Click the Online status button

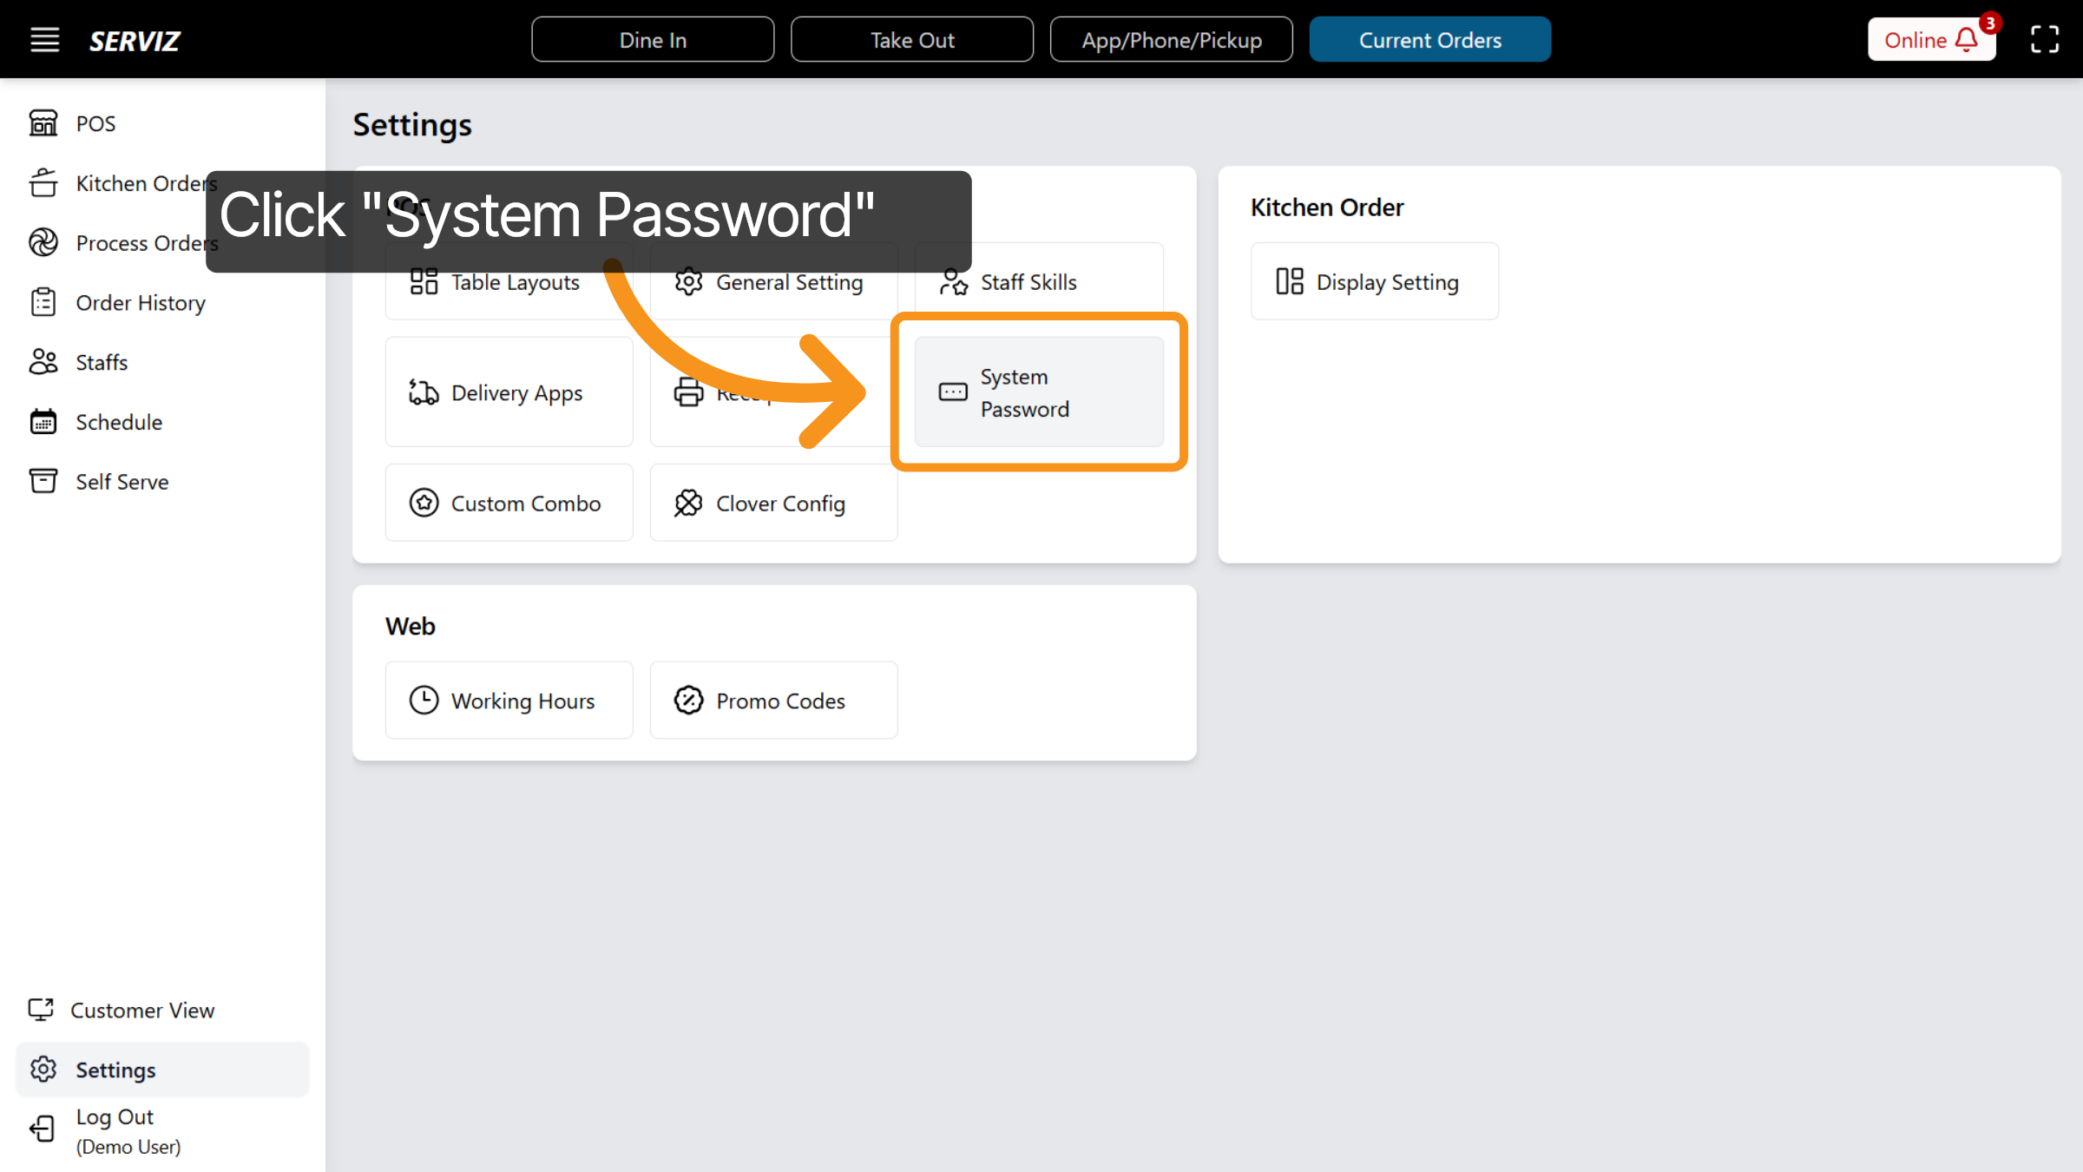1915,40
